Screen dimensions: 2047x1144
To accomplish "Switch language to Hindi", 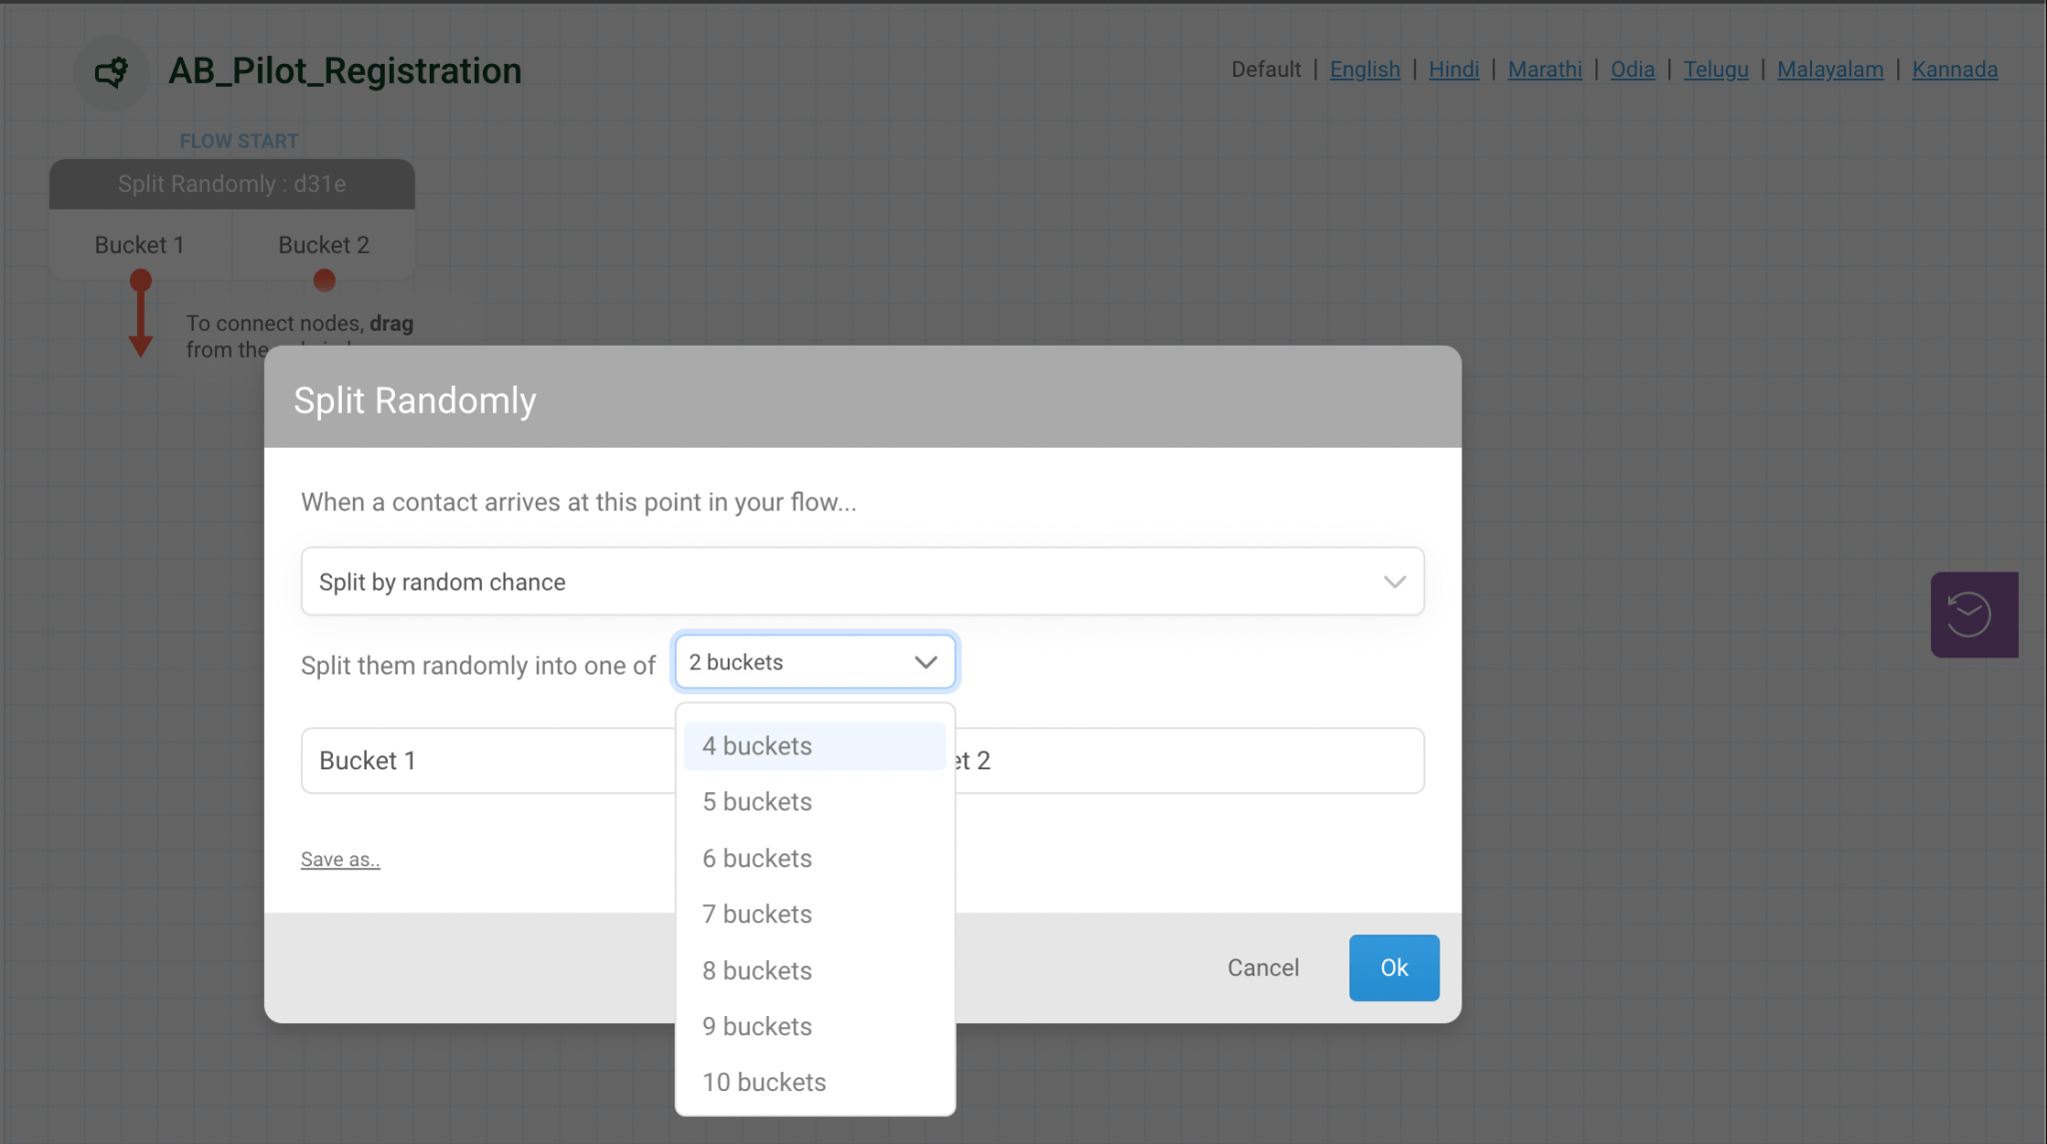I will [1453, 70].
